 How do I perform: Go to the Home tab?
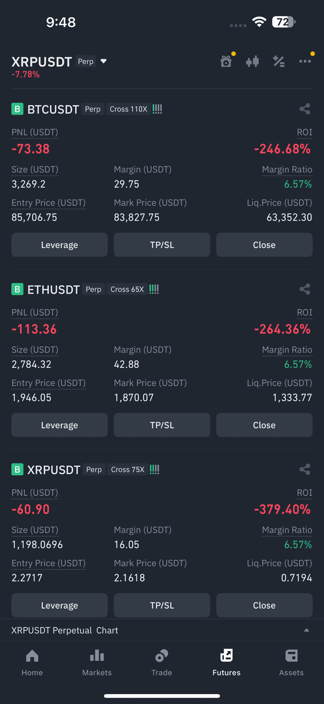pos(32,663)
